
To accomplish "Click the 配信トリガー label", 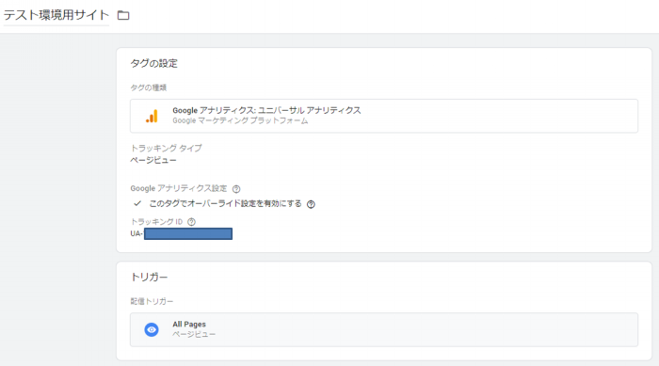I will [152, 301].
